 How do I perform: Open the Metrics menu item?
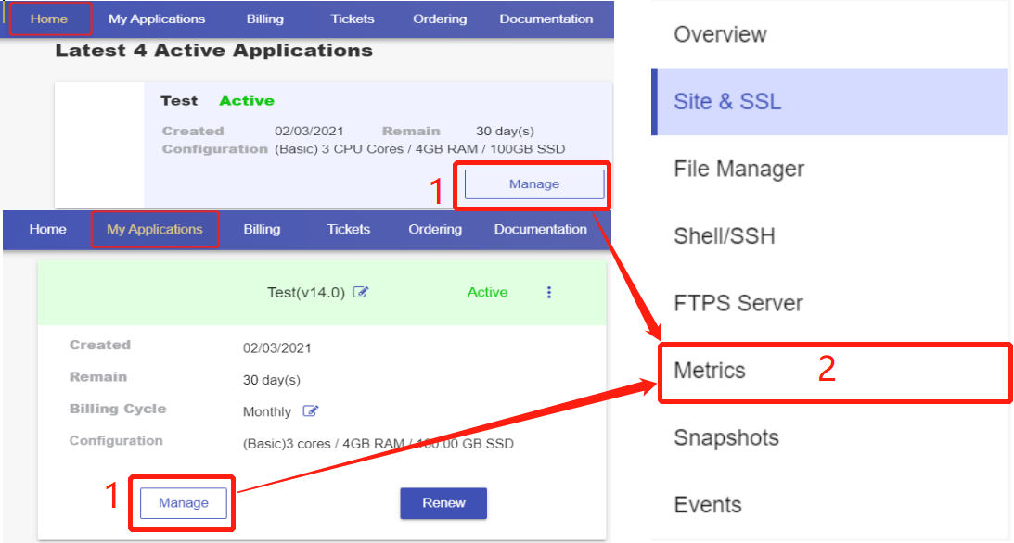coord(710,371)
